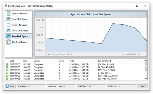Click Completed status in the 13:37:23 row
This screenshot has width=153, height=94.
39,76
